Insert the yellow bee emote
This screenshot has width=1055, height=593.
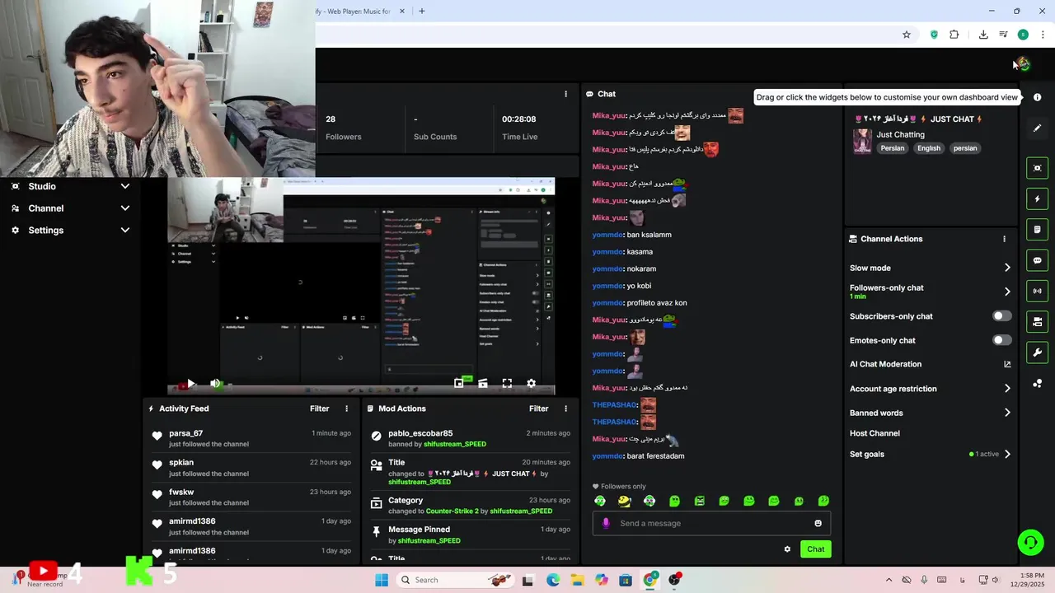pos(625,501)
